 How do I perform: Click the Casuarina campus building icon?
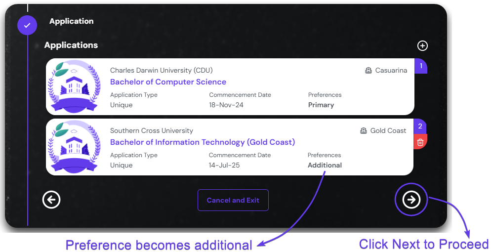tap(369, 71)
